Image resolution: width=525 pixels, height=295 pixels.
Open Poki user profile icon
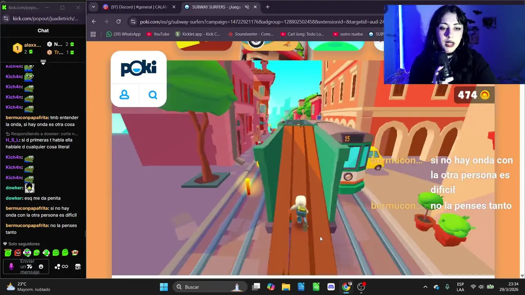124,95
